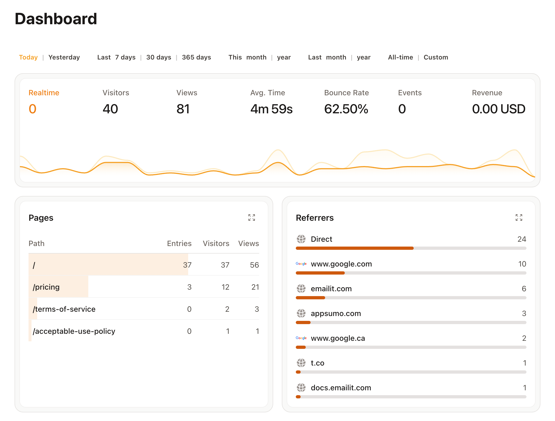The width and height of the screenshot is (555, 421).
Task: Select the All-time date range
Action: coord(401,57)
